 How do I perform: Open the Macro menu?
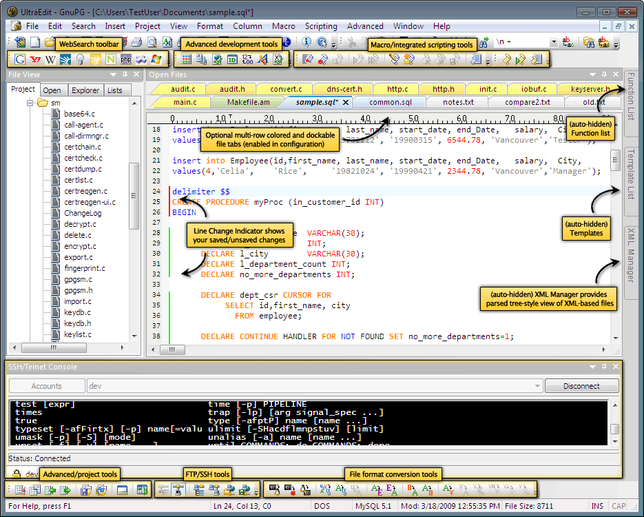pos(283,26)
